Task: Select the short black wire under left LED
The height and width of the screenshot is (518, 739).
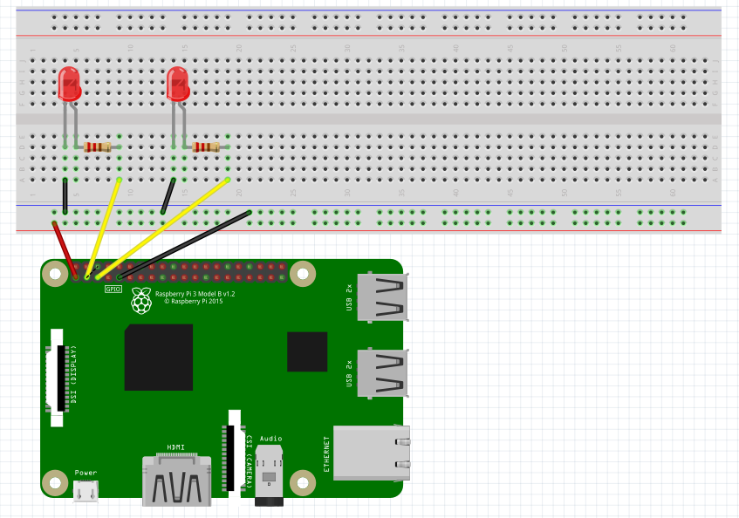Action: (65, 195)
